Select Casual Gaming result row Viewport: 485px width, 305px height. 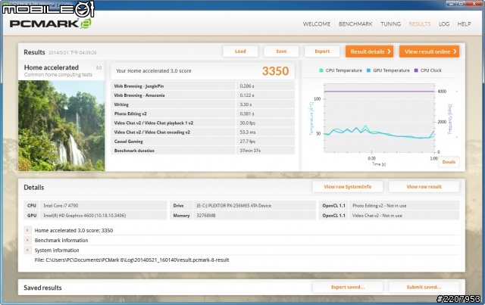202,142
